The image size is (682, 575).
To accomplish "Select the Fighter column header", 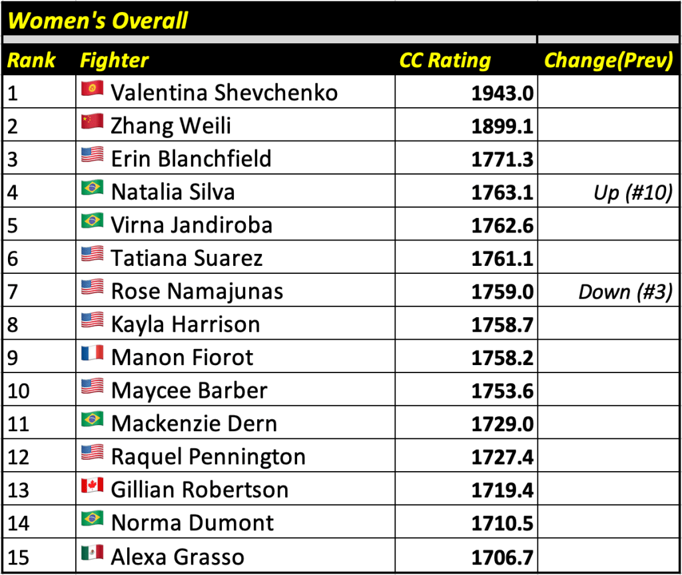I will [114, 61].
